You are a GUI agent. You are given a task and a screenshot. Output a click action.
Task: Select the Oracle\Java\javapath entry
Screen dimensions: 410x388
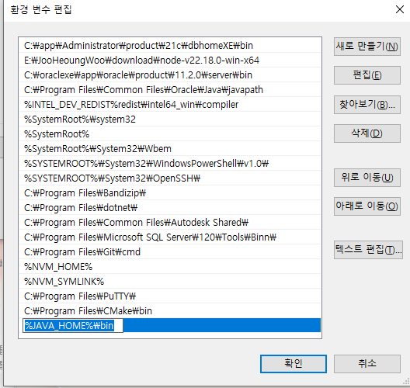[170, 89]
